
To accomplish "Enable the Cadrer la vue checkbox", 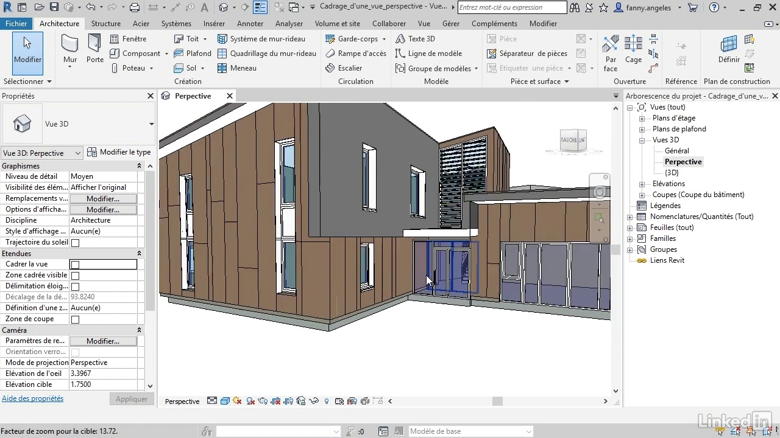I will [x=75, y=265].
